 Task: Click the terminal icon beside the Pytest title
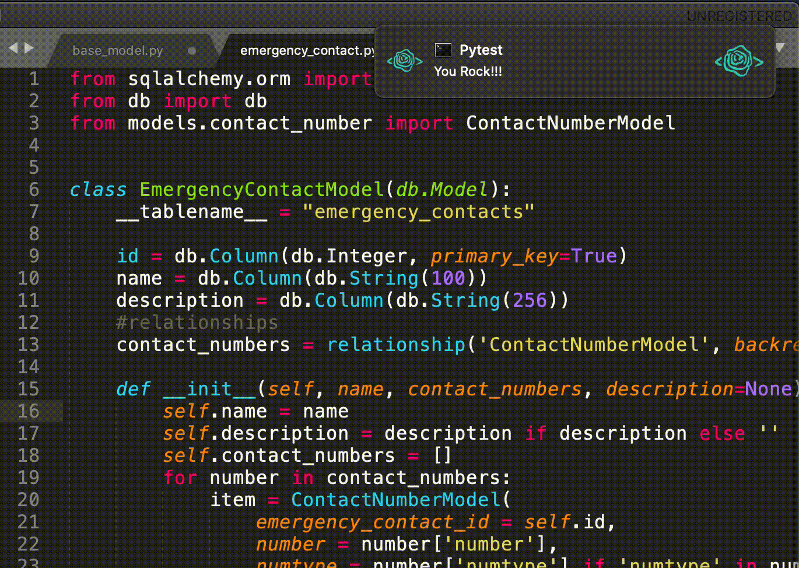pyautogui.click(x=443, y=50)
